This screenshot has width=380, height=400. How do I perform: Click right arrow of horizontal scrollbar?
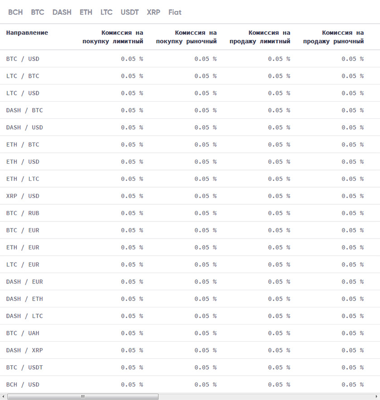click(x=377, y=396)
